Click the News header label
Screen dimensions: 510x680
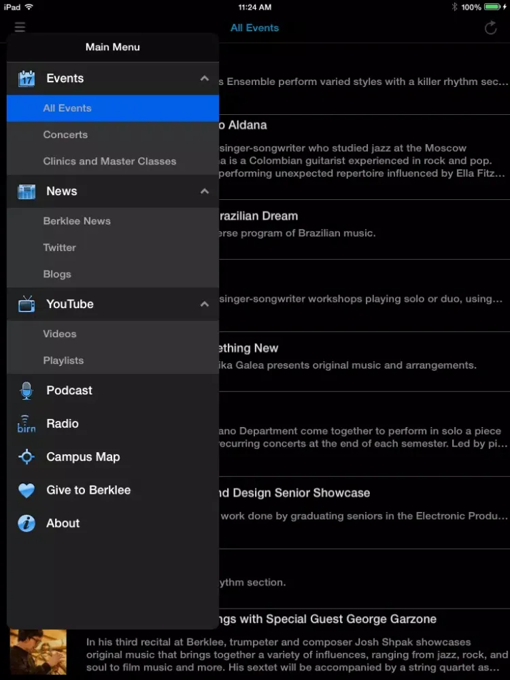point(62,191)
